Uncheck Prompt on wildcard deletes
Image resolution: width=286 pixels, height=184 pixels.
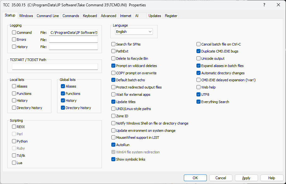point(113,66)
